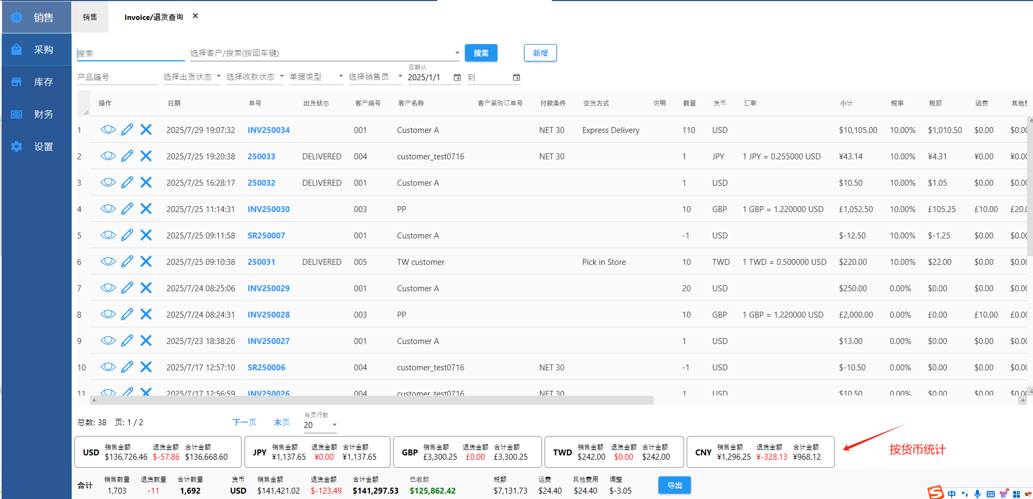View details of INV250030 via eye icon
The image size is (1033, 499).
pos(108,209)
